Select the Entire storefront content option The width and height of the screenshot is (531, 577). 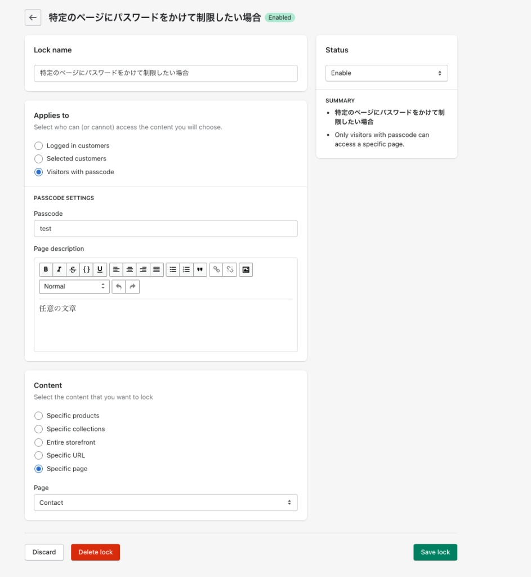coord(39,442)
